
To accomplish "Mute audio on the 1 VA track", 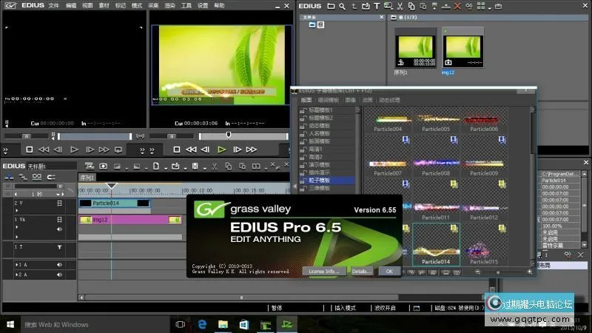I will [x=59, y=229].
